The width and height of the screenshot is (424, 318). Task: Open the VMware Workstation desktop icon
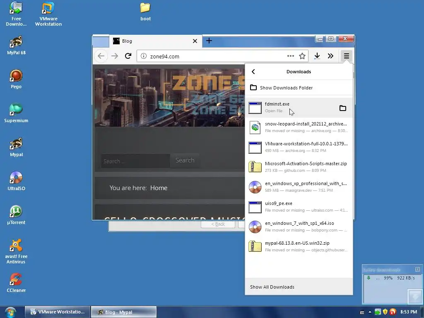48,14
